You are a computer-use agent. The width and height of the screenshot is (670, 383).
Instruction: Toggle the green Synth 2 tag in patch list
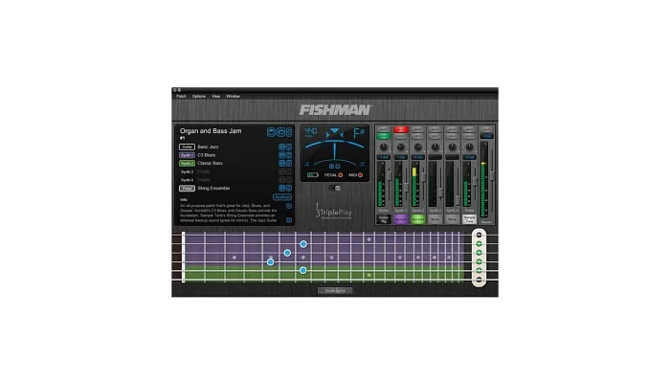click(187, 164)
